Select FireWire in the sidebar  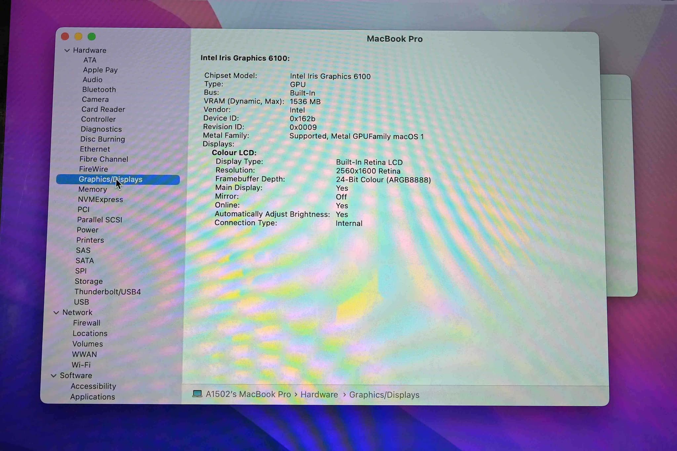click(93, 169)
